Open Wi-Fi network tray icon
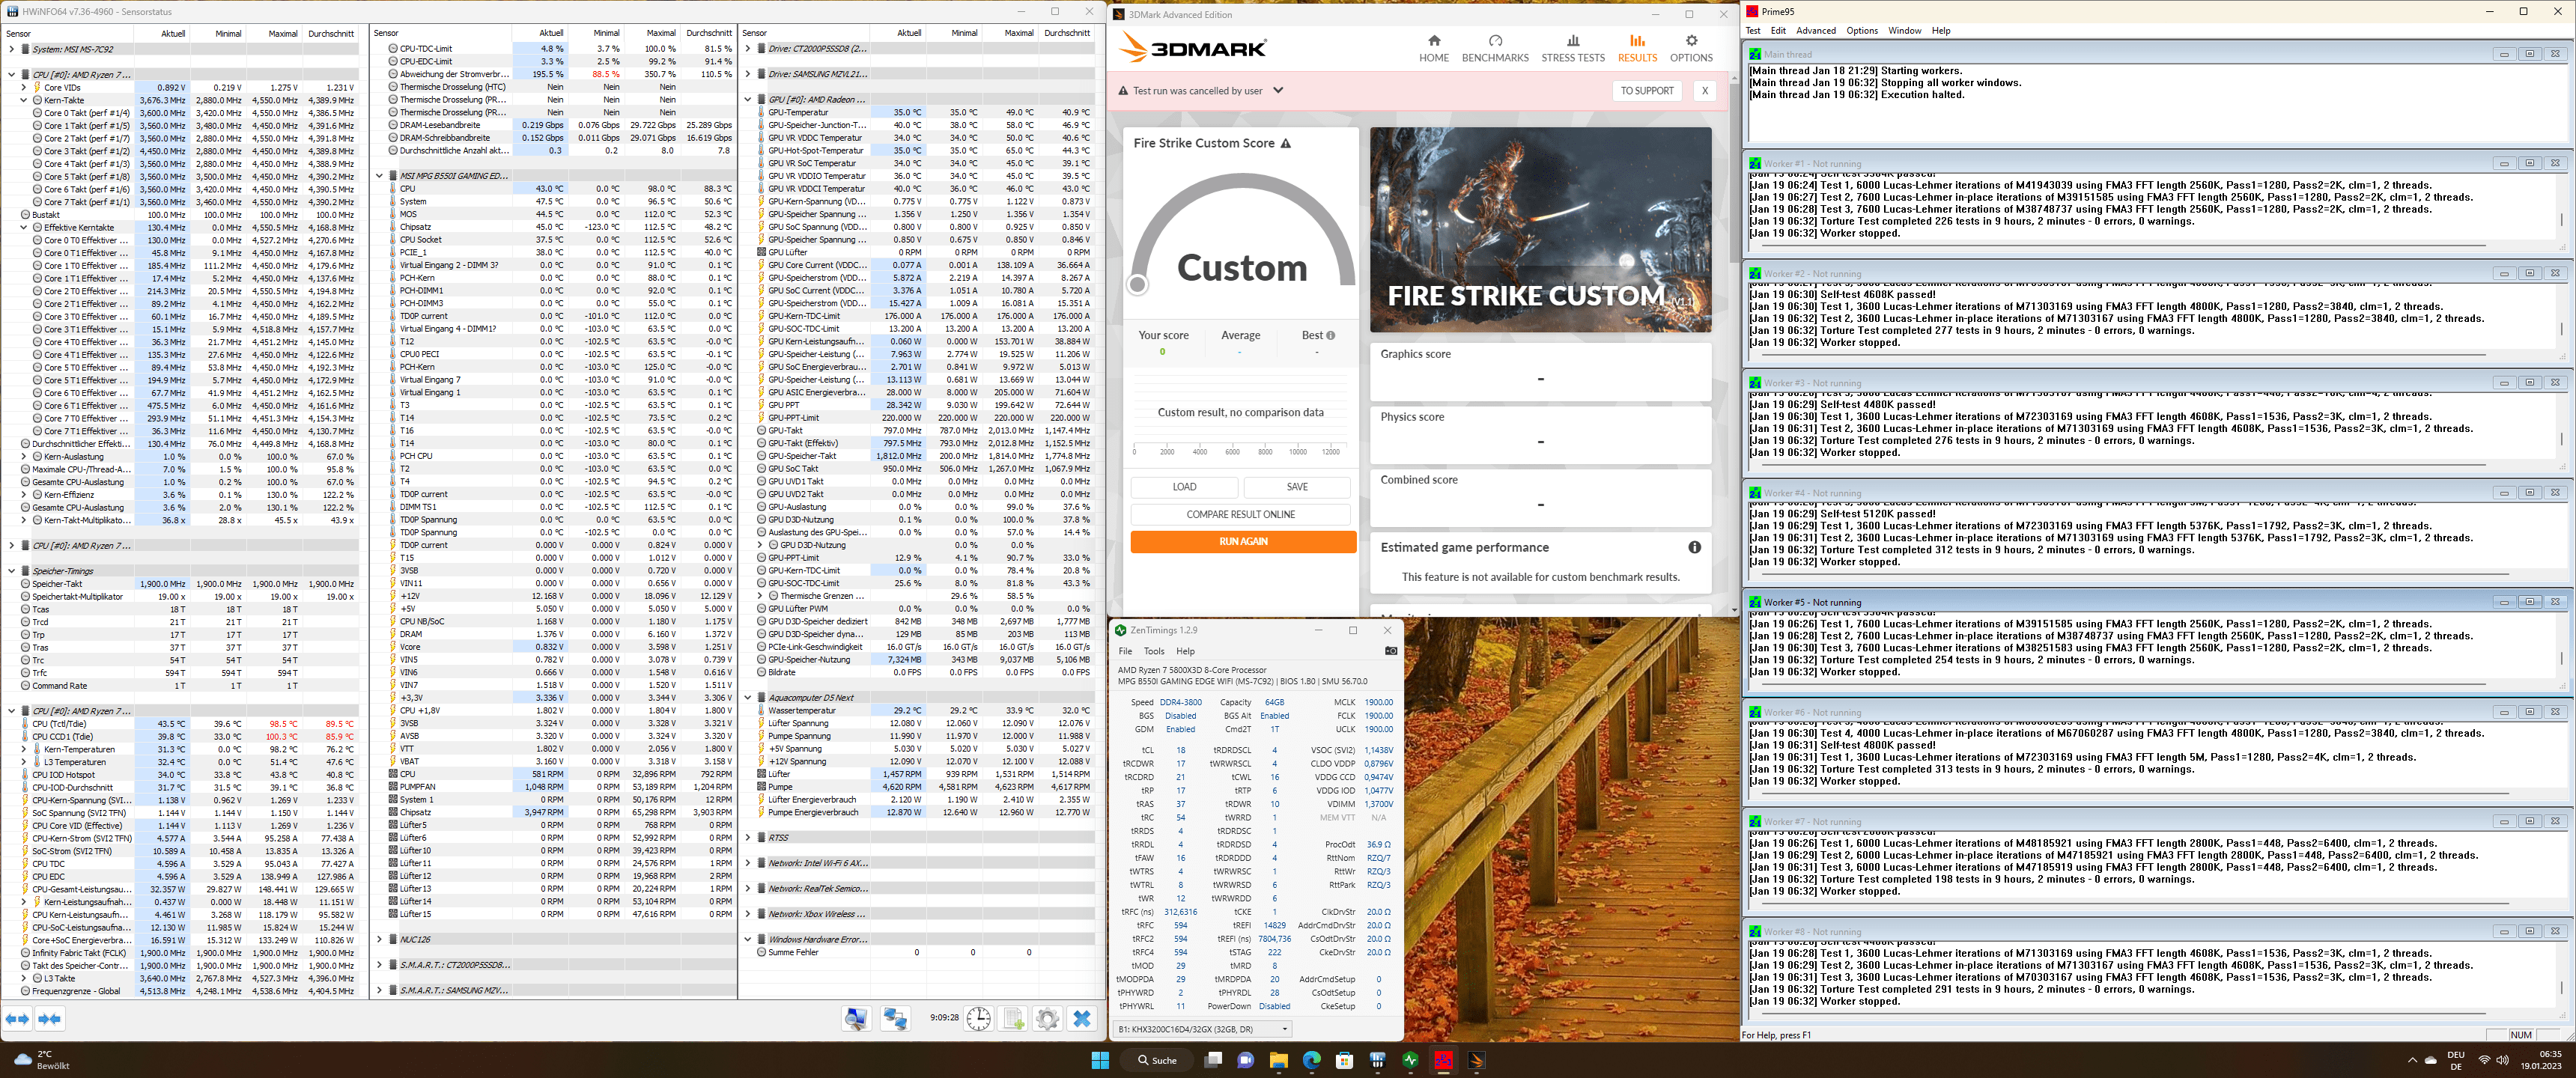 [x=2484, y=1060]
